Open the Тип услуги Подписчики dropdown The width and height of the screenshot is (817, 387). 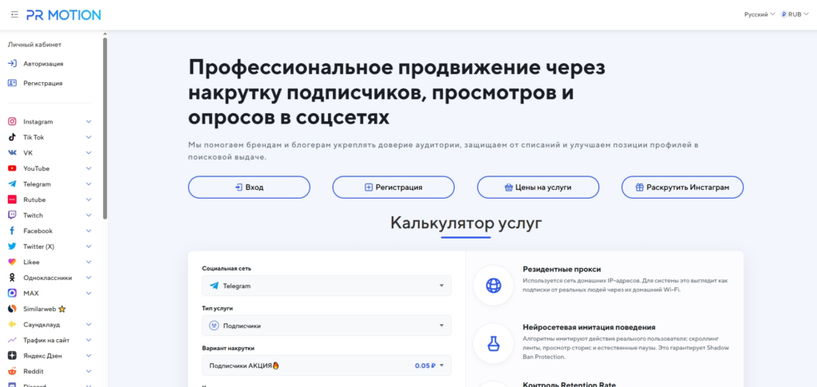326,326
